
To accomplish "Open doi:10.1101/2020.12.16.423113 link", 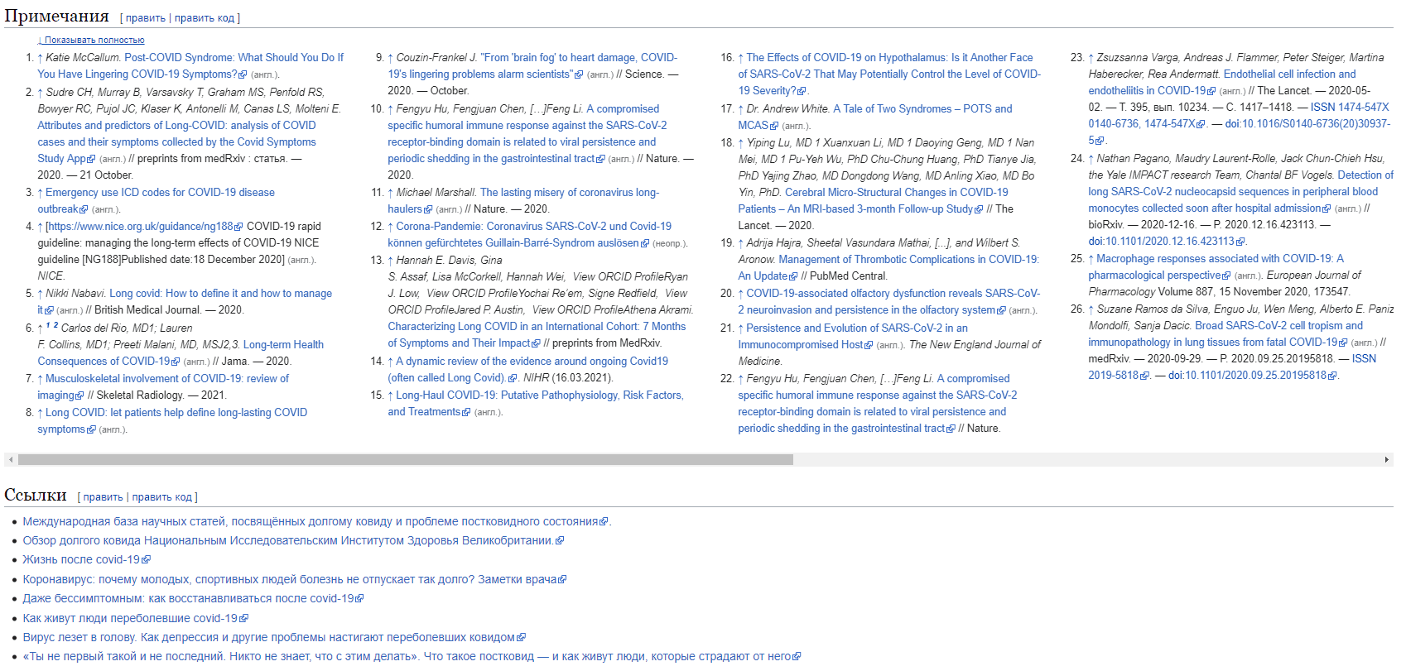I will [x=1167, y=242].
